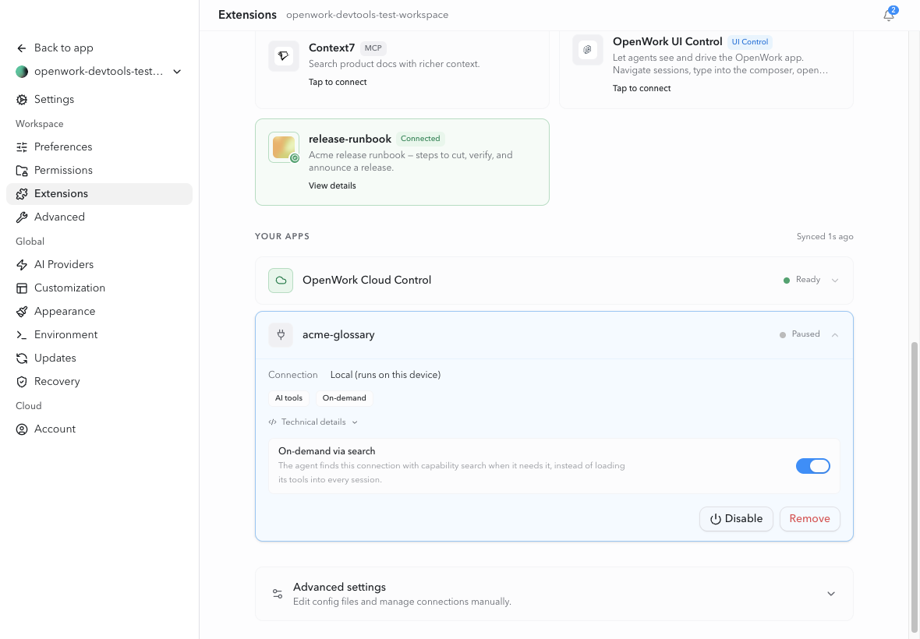Image resolution: width=920 pixels, height=639 pixels.
Task: Open Permissions in the sidebar
Action: coord(99,171)
